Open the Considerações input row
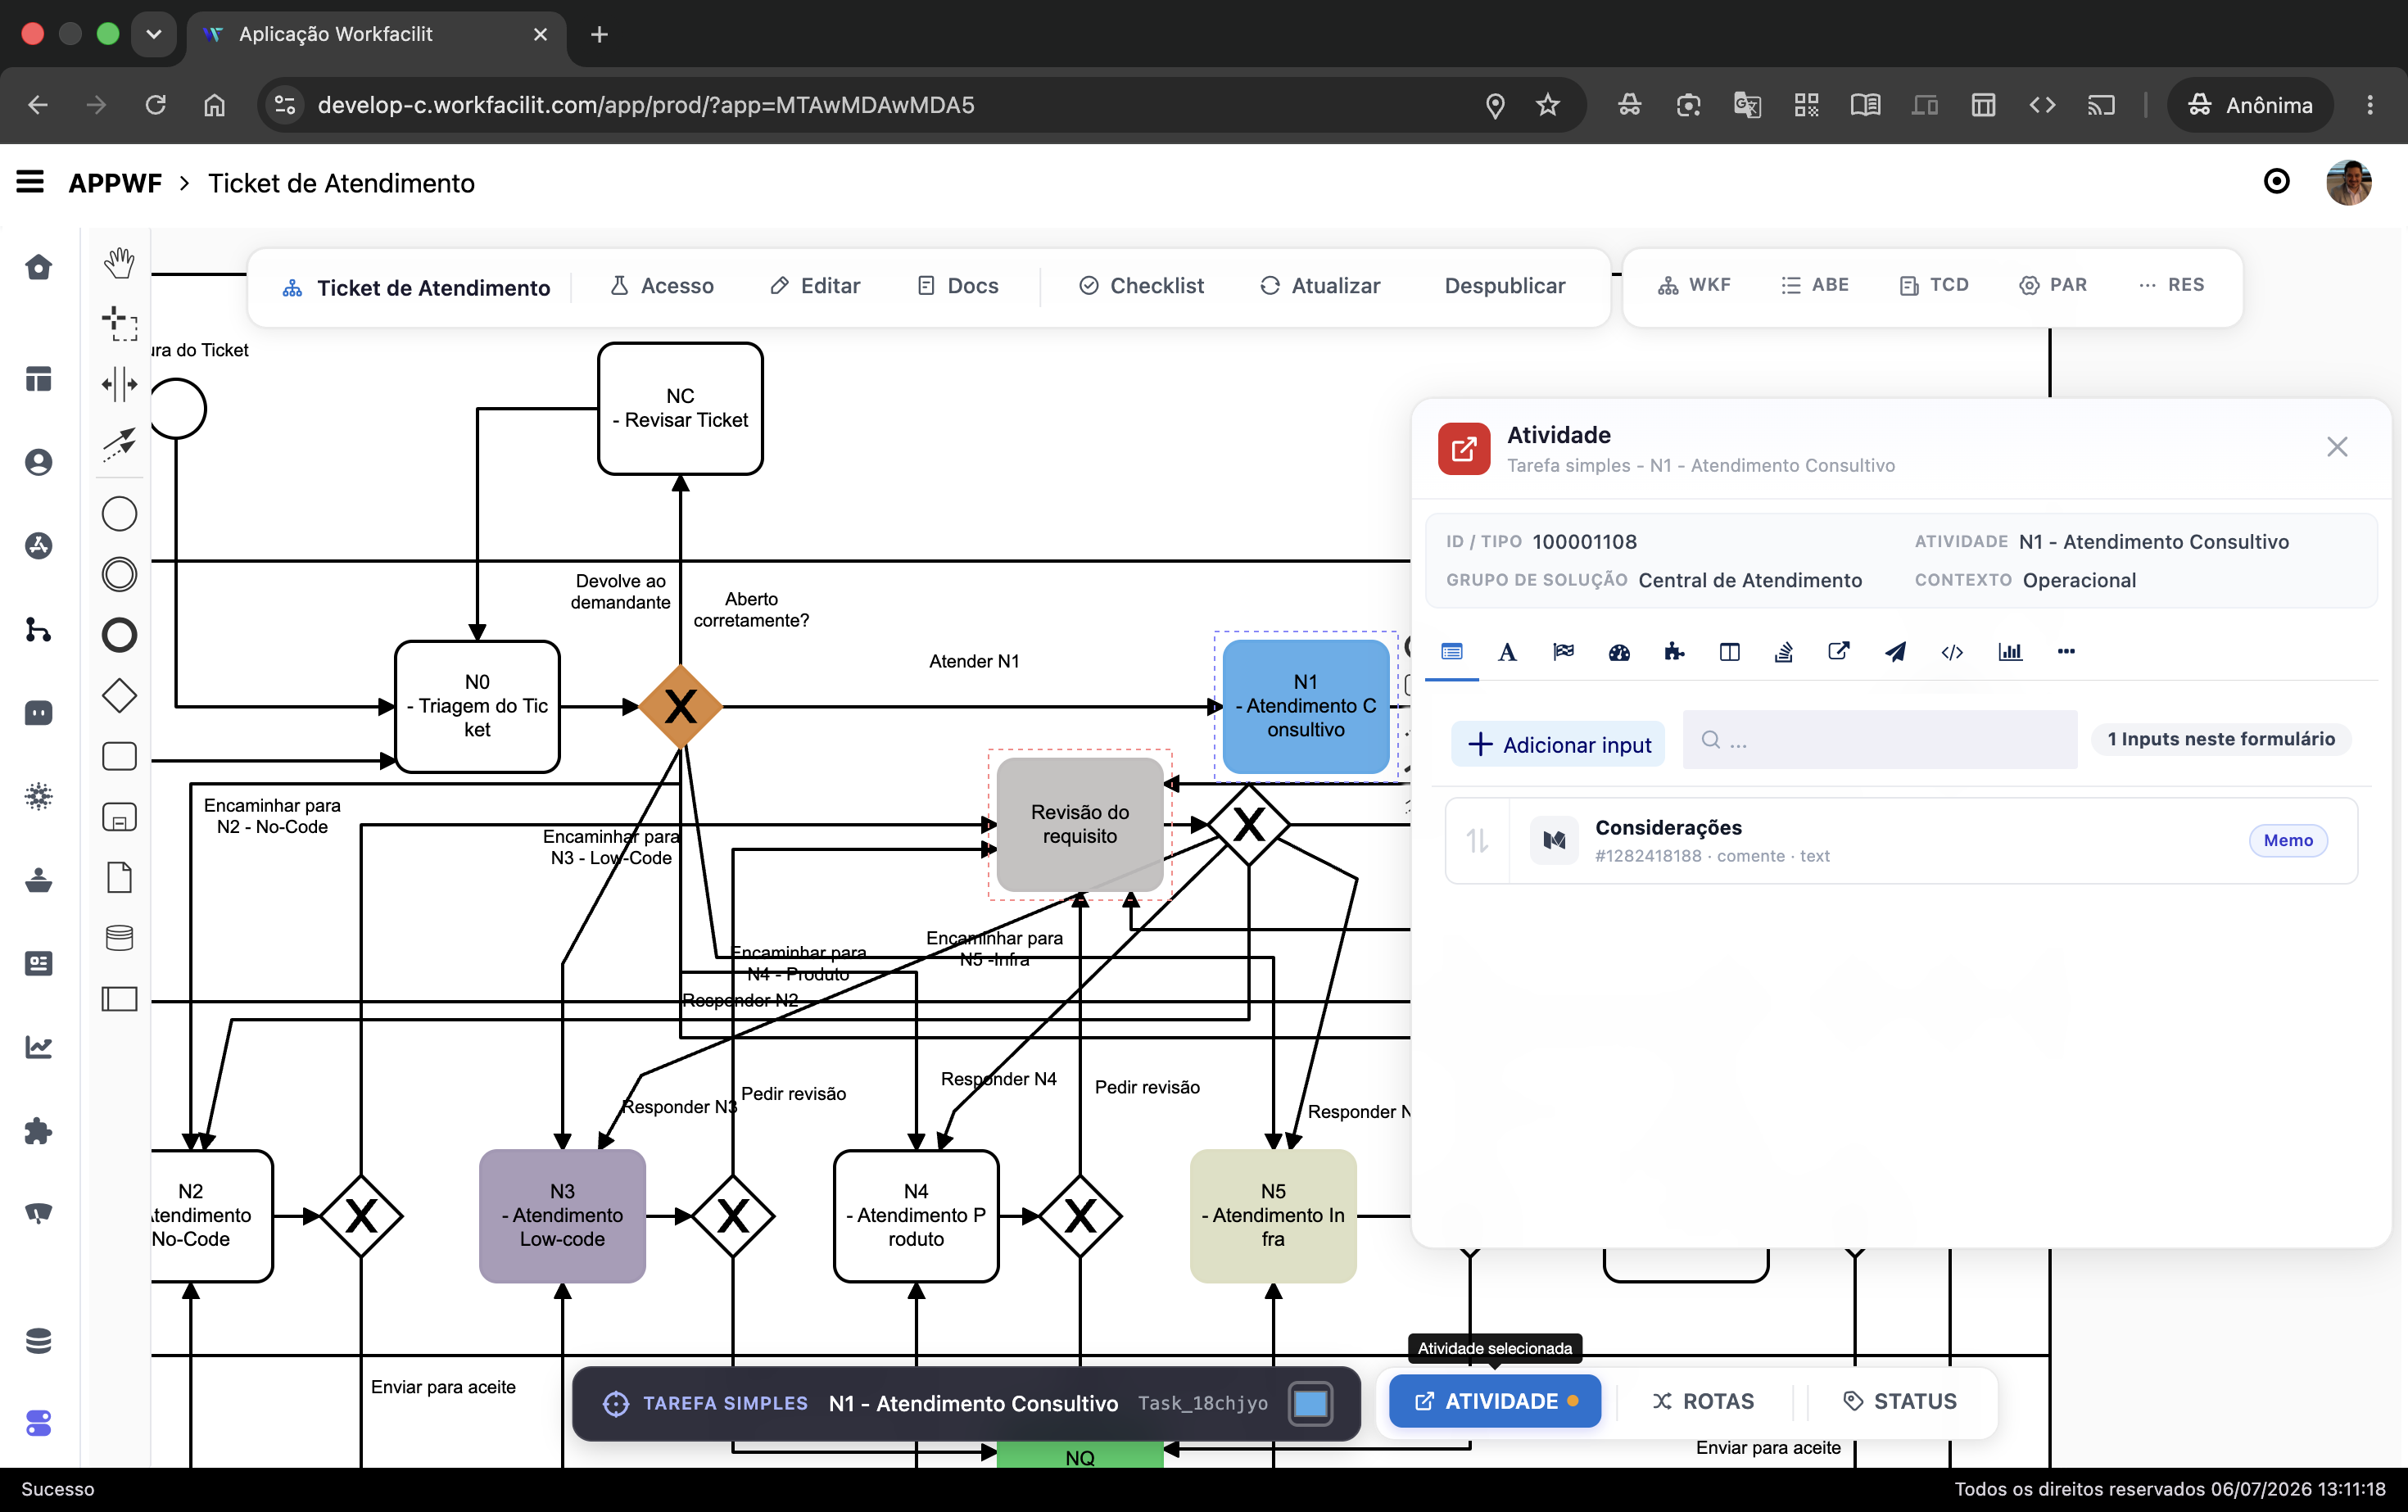The image size is (2408, 1512). (x=1901, y=840)
